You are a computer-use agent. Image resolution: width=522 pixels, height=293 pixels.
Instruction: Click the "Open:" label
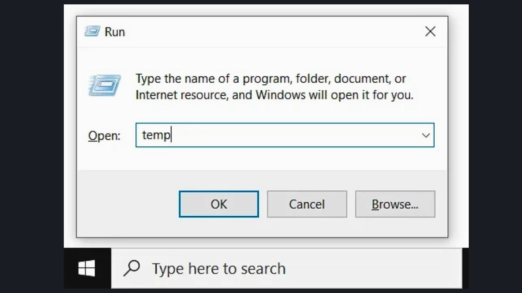tap(104, 136)
